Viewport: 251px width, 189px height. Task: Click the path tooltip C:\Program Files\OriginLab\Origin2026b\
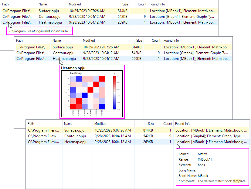click(x=39, y=31)
